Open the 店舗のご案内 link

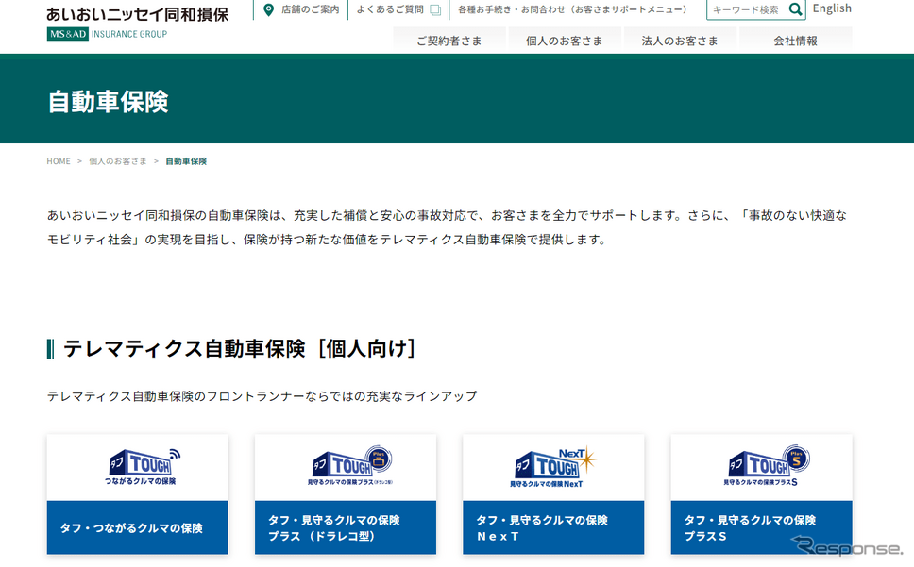point(310,9)
